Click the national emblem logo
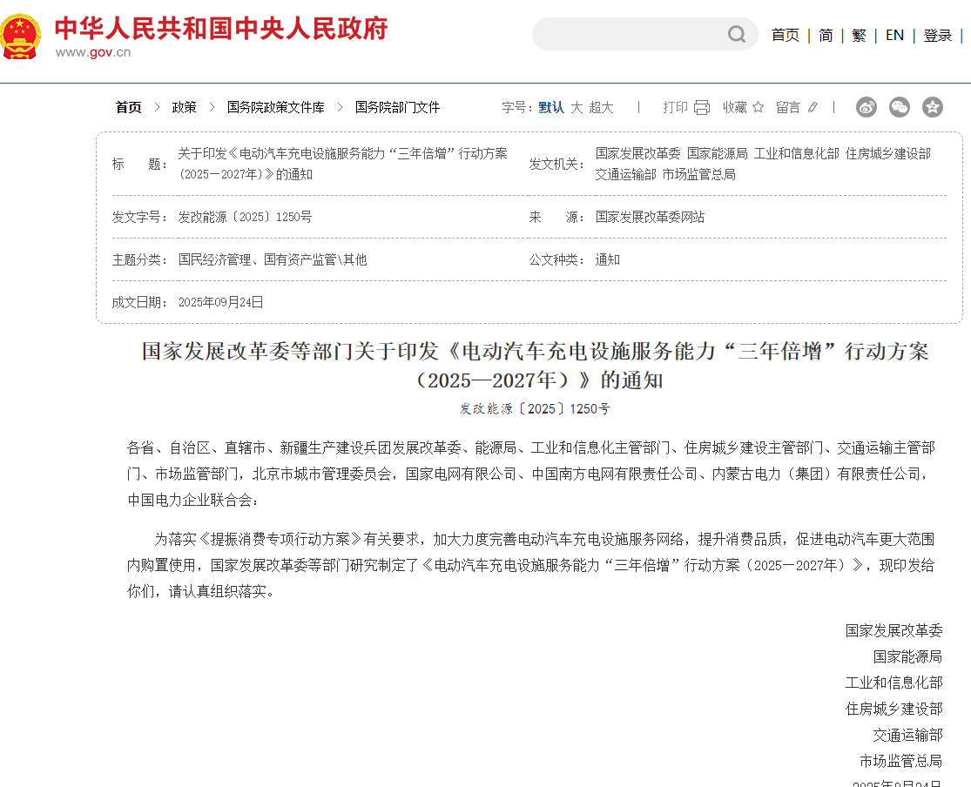Screen dimensions: 971x787 pyautogui.click(x=20, y=37)
